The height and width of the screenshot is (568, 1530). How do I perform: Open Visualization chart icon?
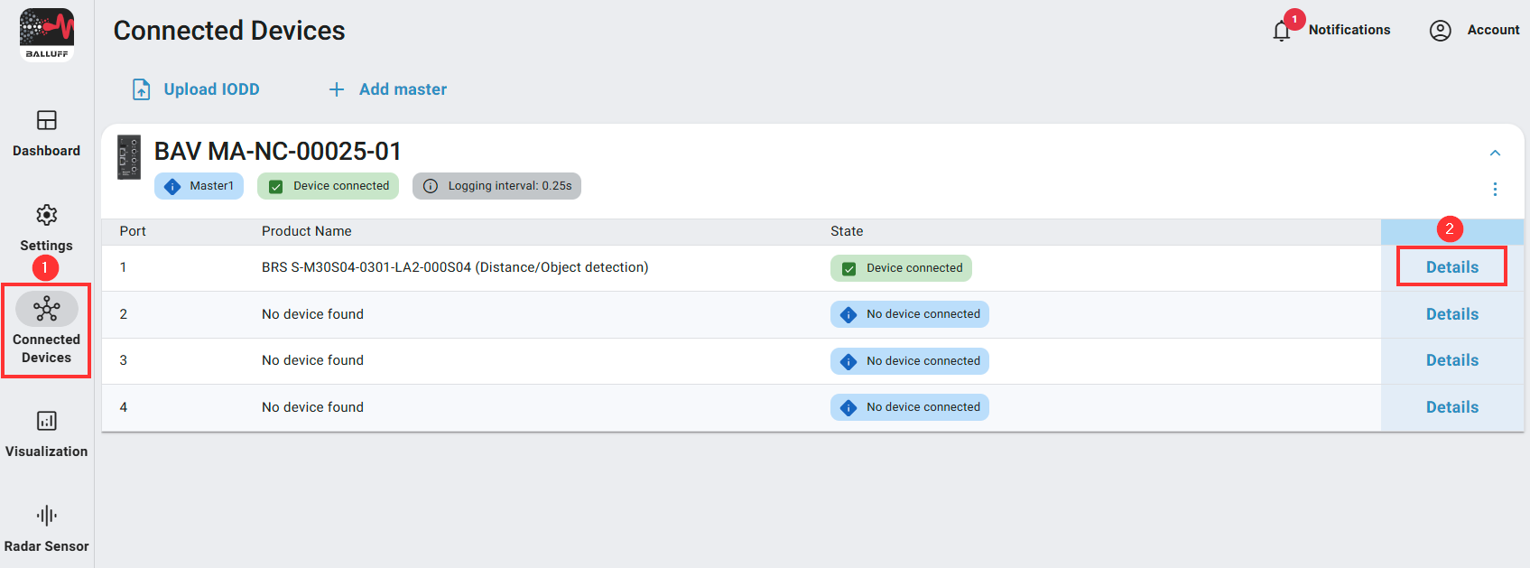47,421
